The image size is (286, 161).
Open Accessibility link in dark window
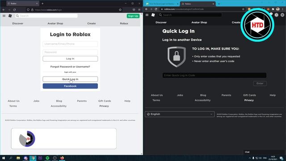click(x=202, y=100)
